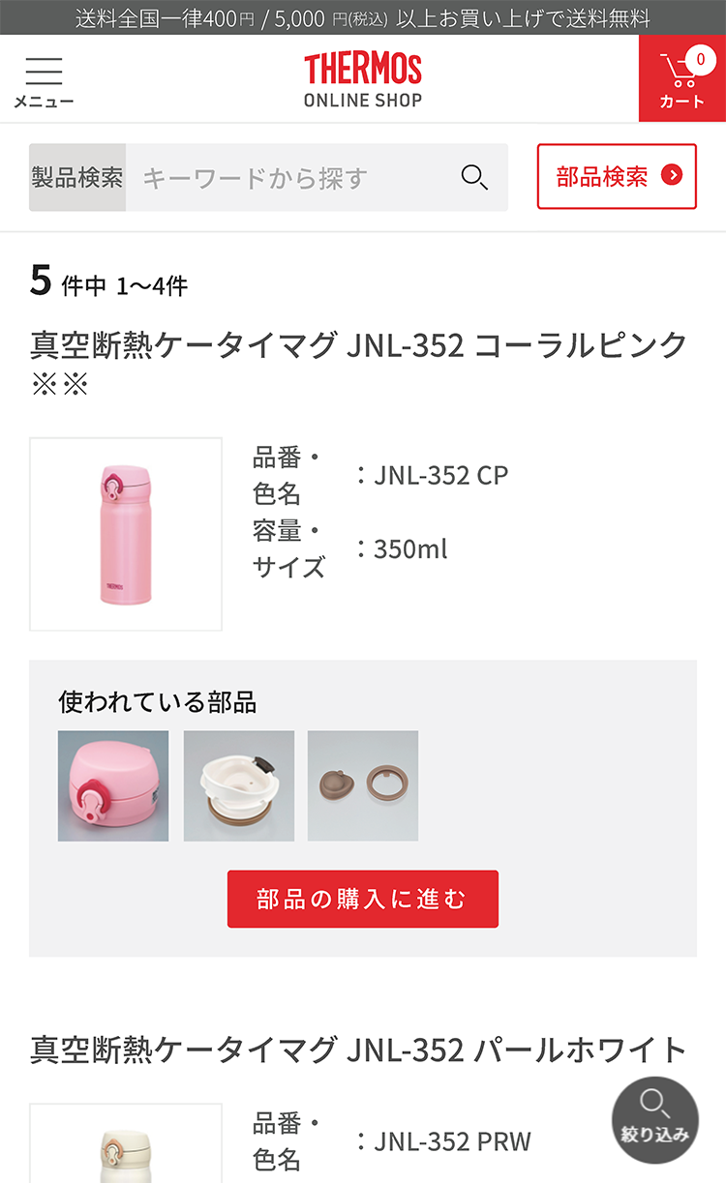Open the 絞り込み filter button
This screenshot has width=726, height=1183.
click(x=654, y=1120)
